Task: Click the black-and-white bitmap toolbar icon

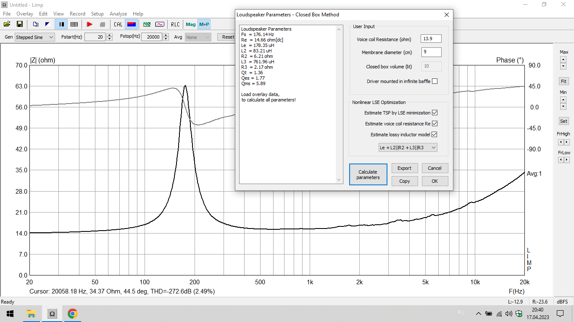Action: 47,24
